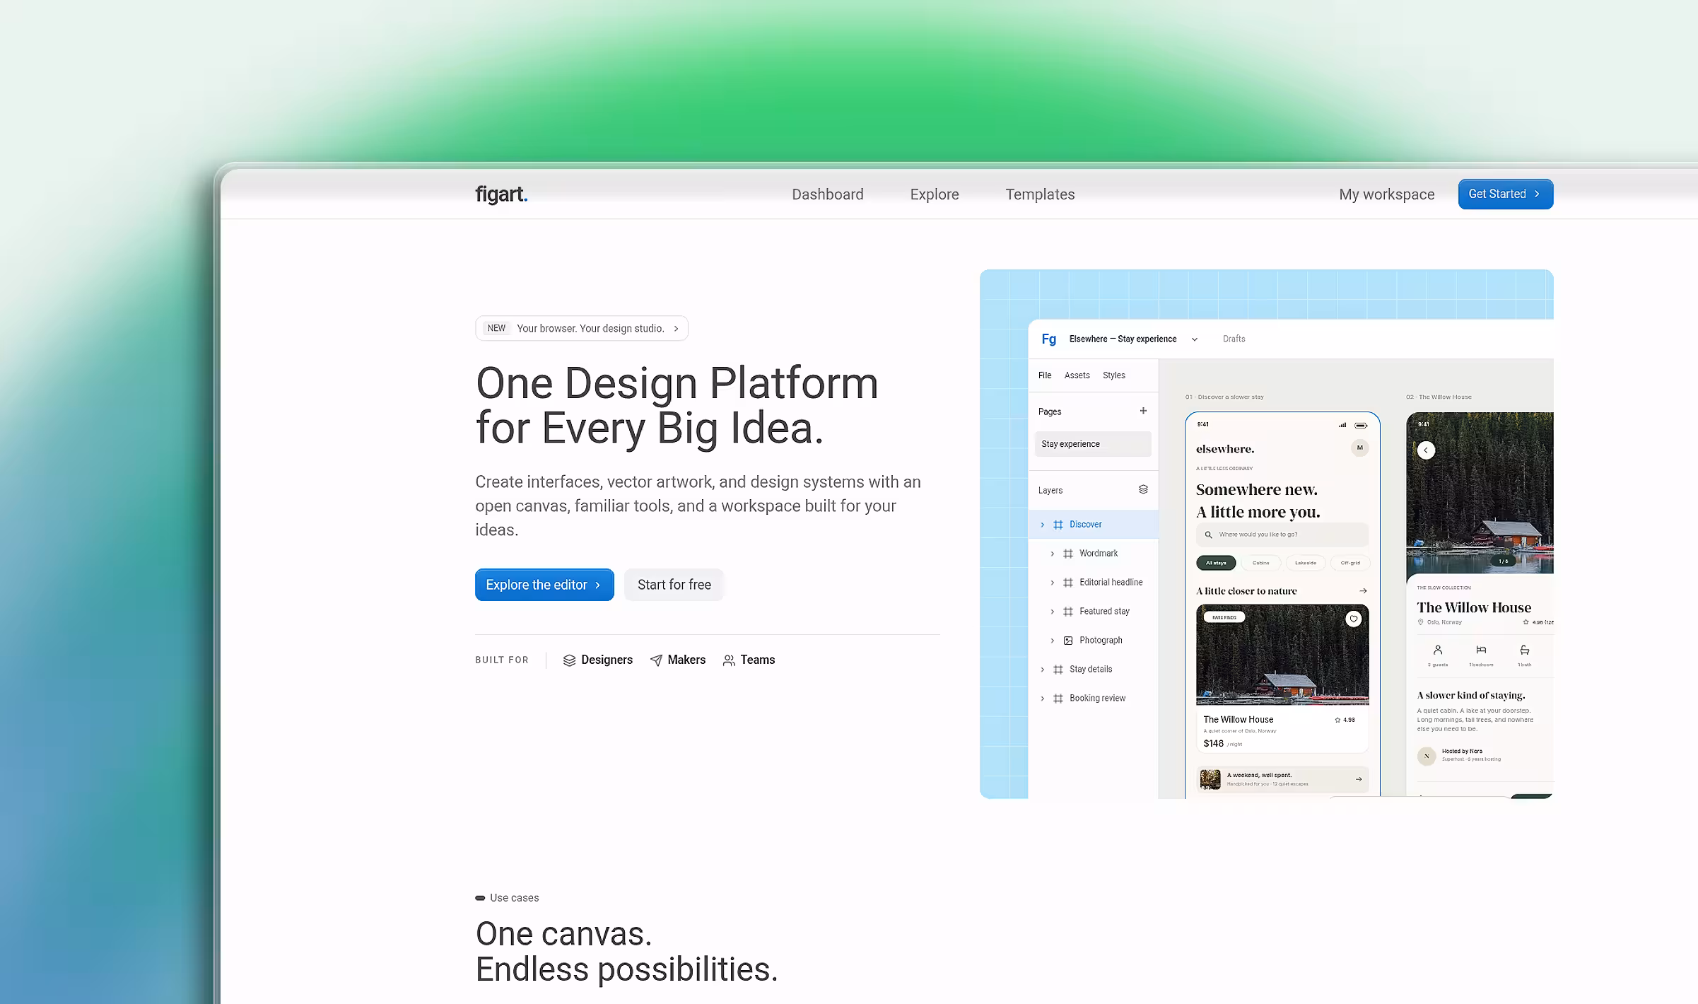Click the Fg editor logo icon
This screenshot has height=1004, width=1698.
[x=1048, y=339]
